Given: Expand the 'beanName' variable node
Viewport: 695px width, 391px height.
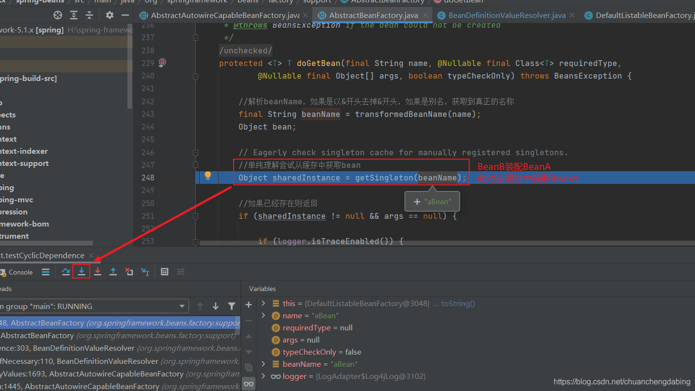Looking at the screenshot, I should pyautogui.click(x=263, y=364).
